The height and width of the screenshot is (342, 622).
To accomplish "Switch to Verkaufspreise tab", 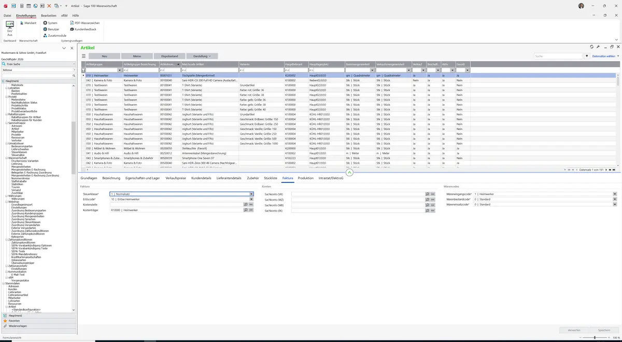I will tap(176, 178).
